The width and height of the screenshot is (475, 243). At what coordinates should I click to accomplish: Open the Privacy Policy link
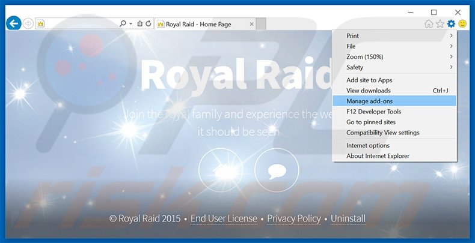(x=294, y=218)
